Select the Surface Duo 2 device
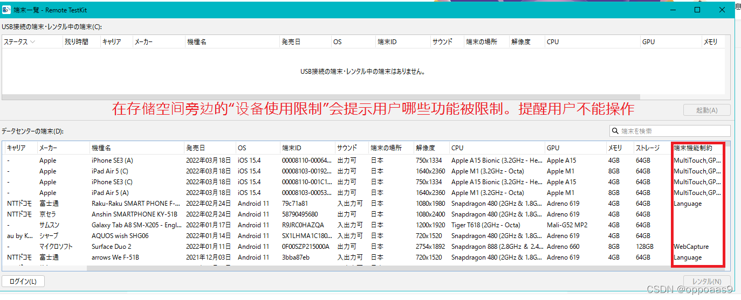The image size is (741, 300). click(x=364, y=247)
